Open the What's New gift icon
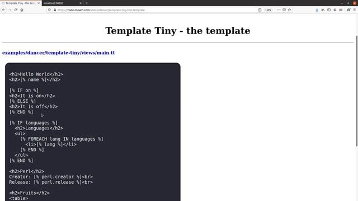This screenshot has height=201, width=358. (x=348, y=10)
